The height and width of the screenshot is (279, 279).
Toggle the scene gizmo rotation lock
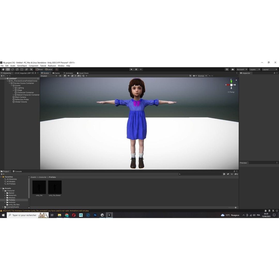click(236, 80)
